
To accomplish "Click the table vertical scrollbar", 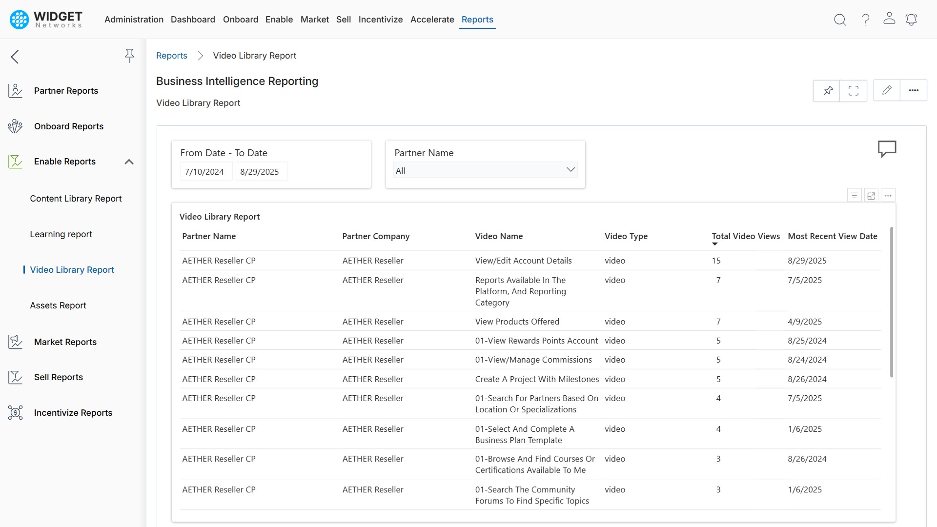I will click(x=891, y=303).
